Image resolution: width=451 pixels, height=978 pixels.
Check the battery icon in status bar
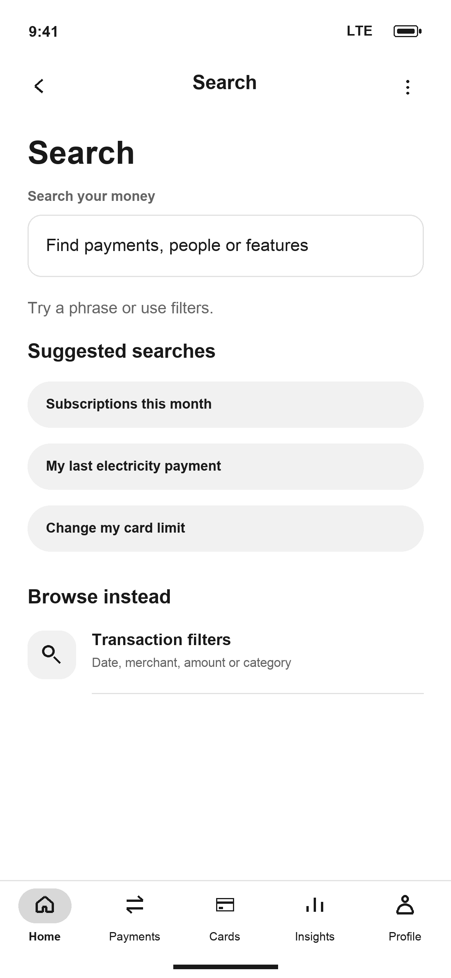tap(408, 31)
